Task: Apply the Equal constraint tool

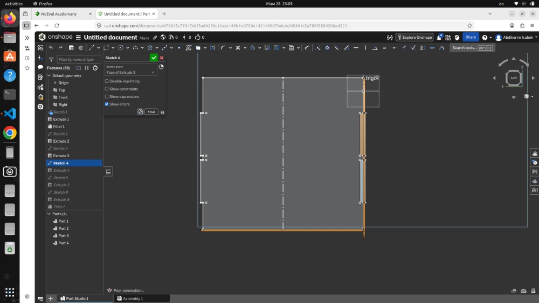Action: (x=384, y=48)
